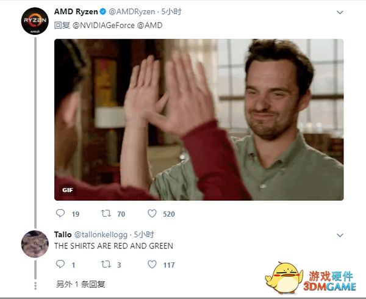Screen dimensions: 366x299
Task: Click the three-dot more replies indicator
Action: pyautogui.click(x=35, y=286)
